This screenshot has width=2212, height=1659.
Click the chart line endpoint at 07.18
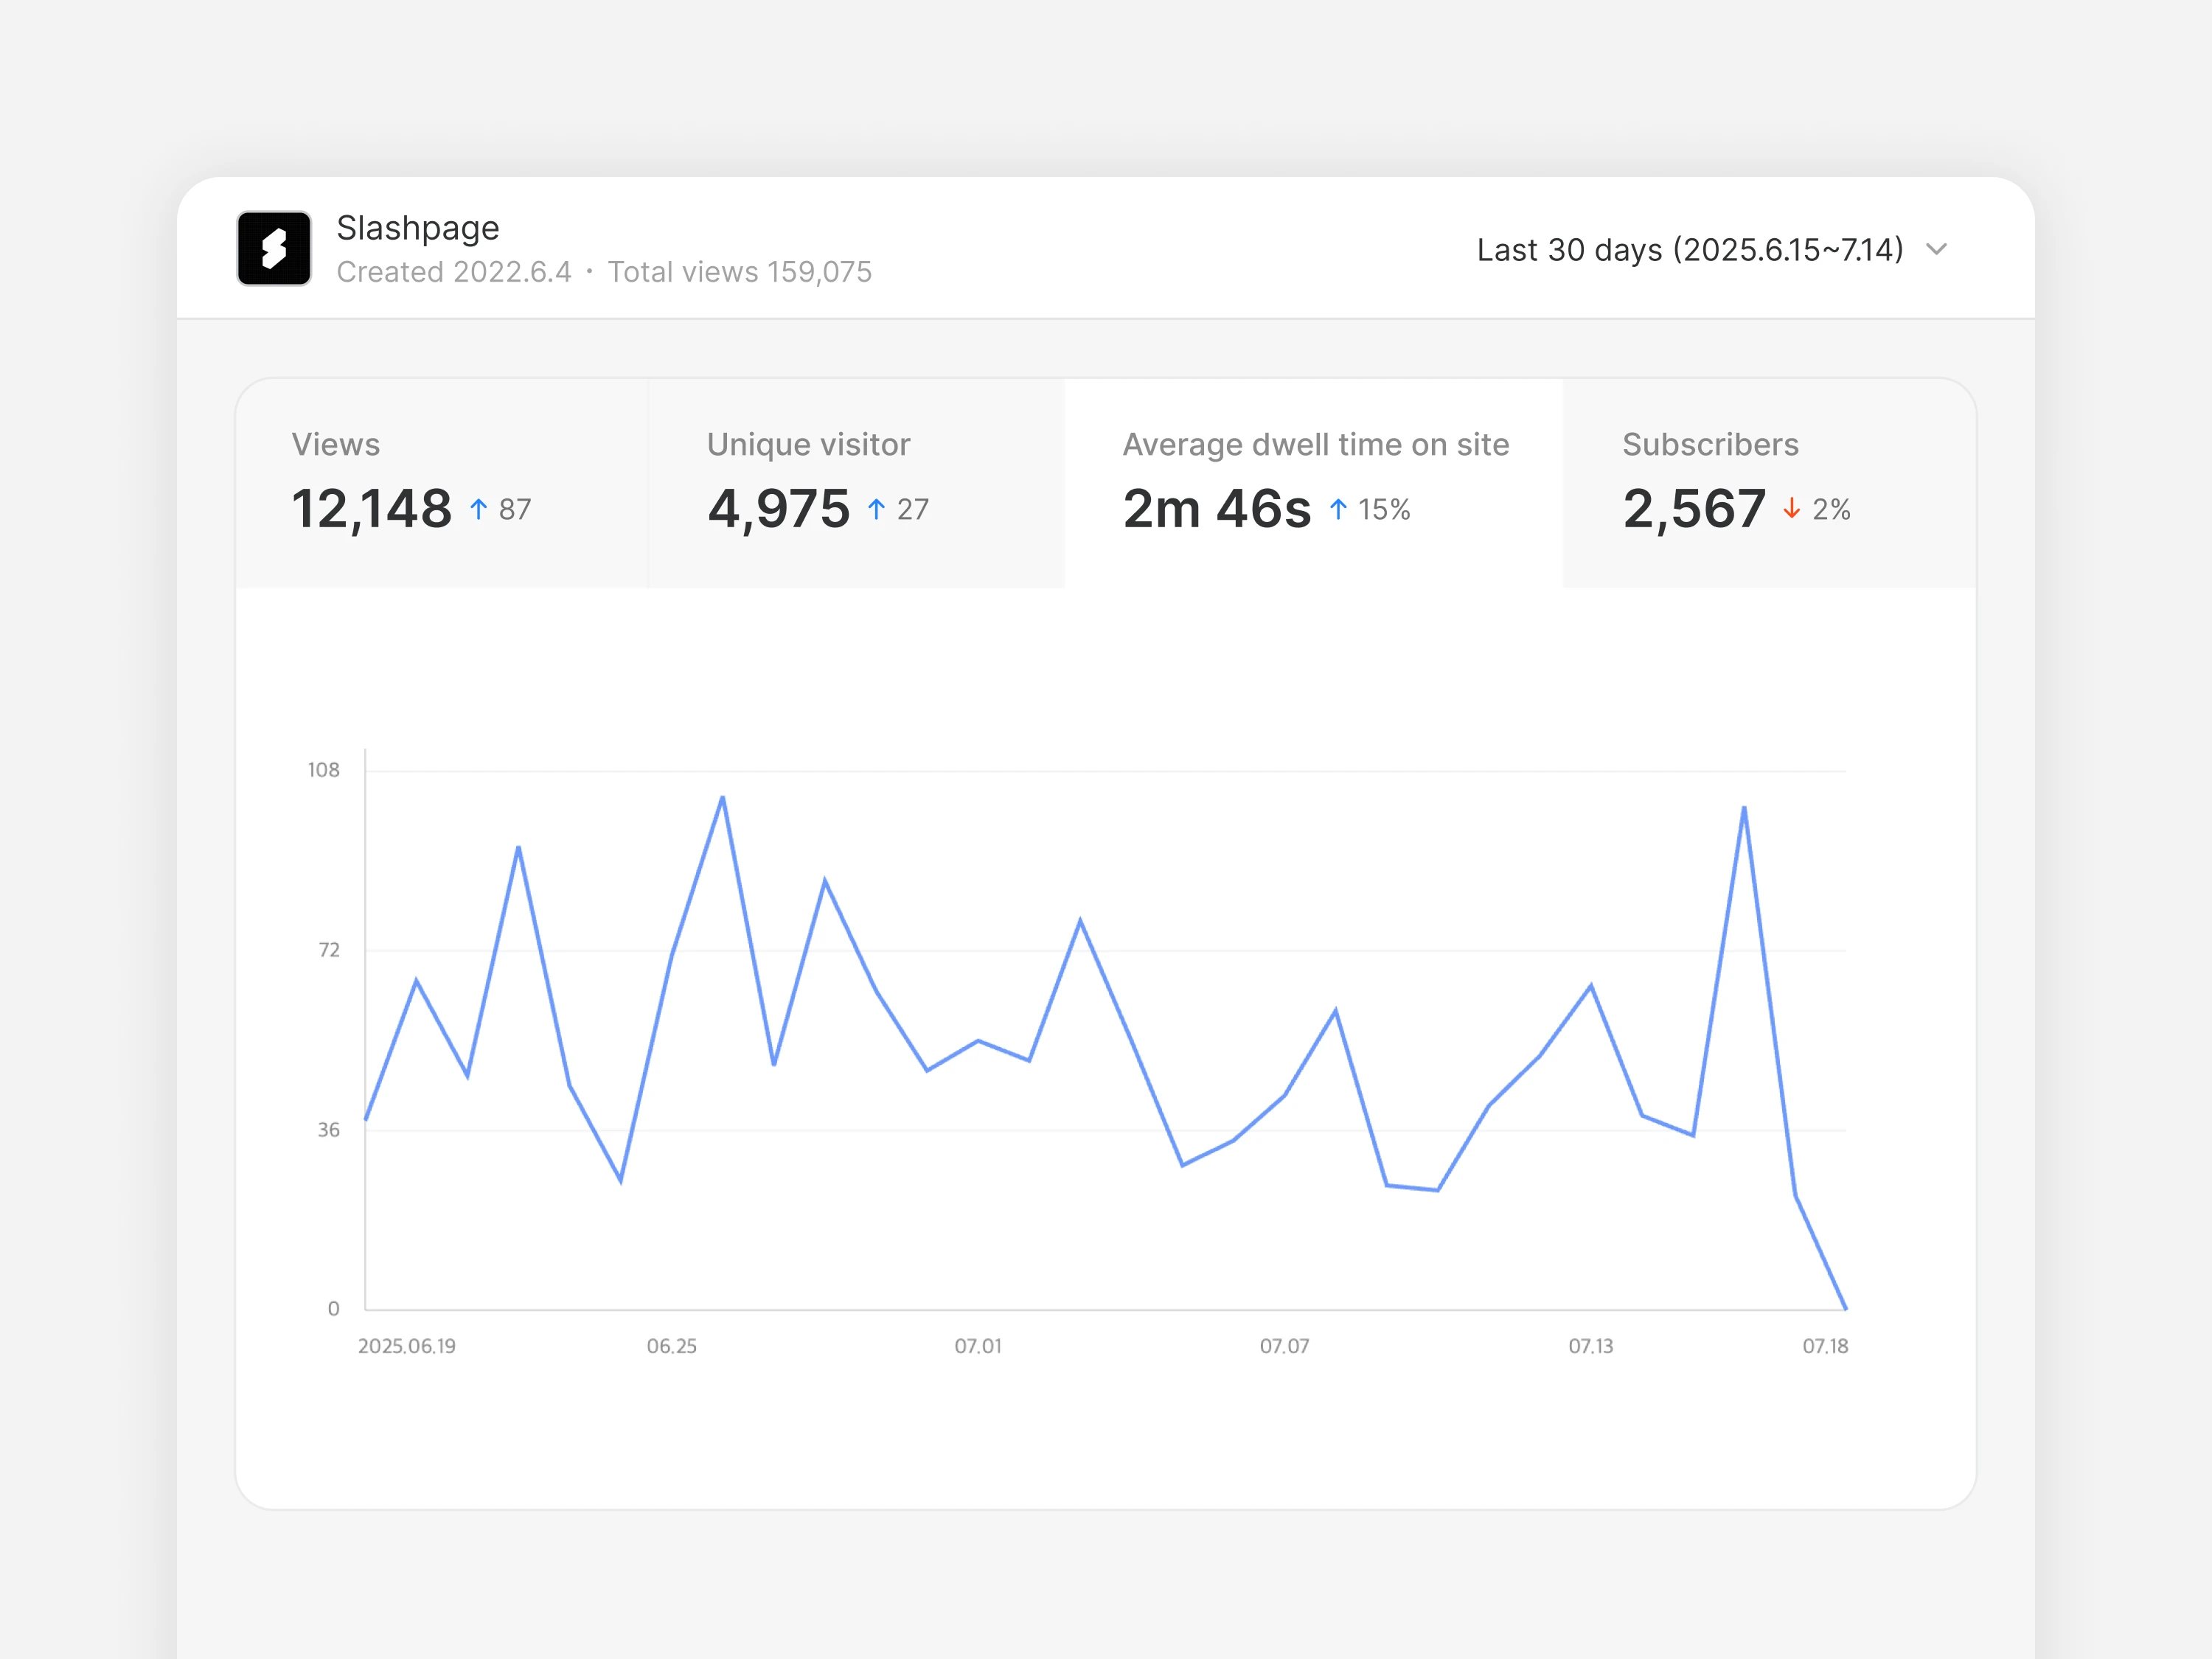tap(1845, 1307)
